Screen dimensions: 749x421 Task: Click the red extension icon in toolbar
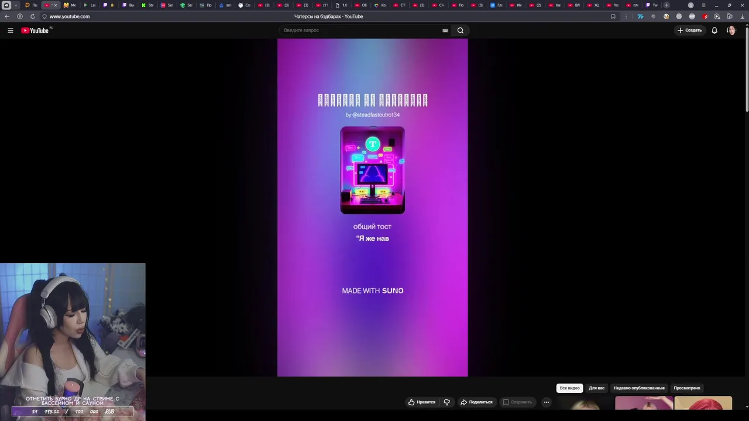(705, 16)
